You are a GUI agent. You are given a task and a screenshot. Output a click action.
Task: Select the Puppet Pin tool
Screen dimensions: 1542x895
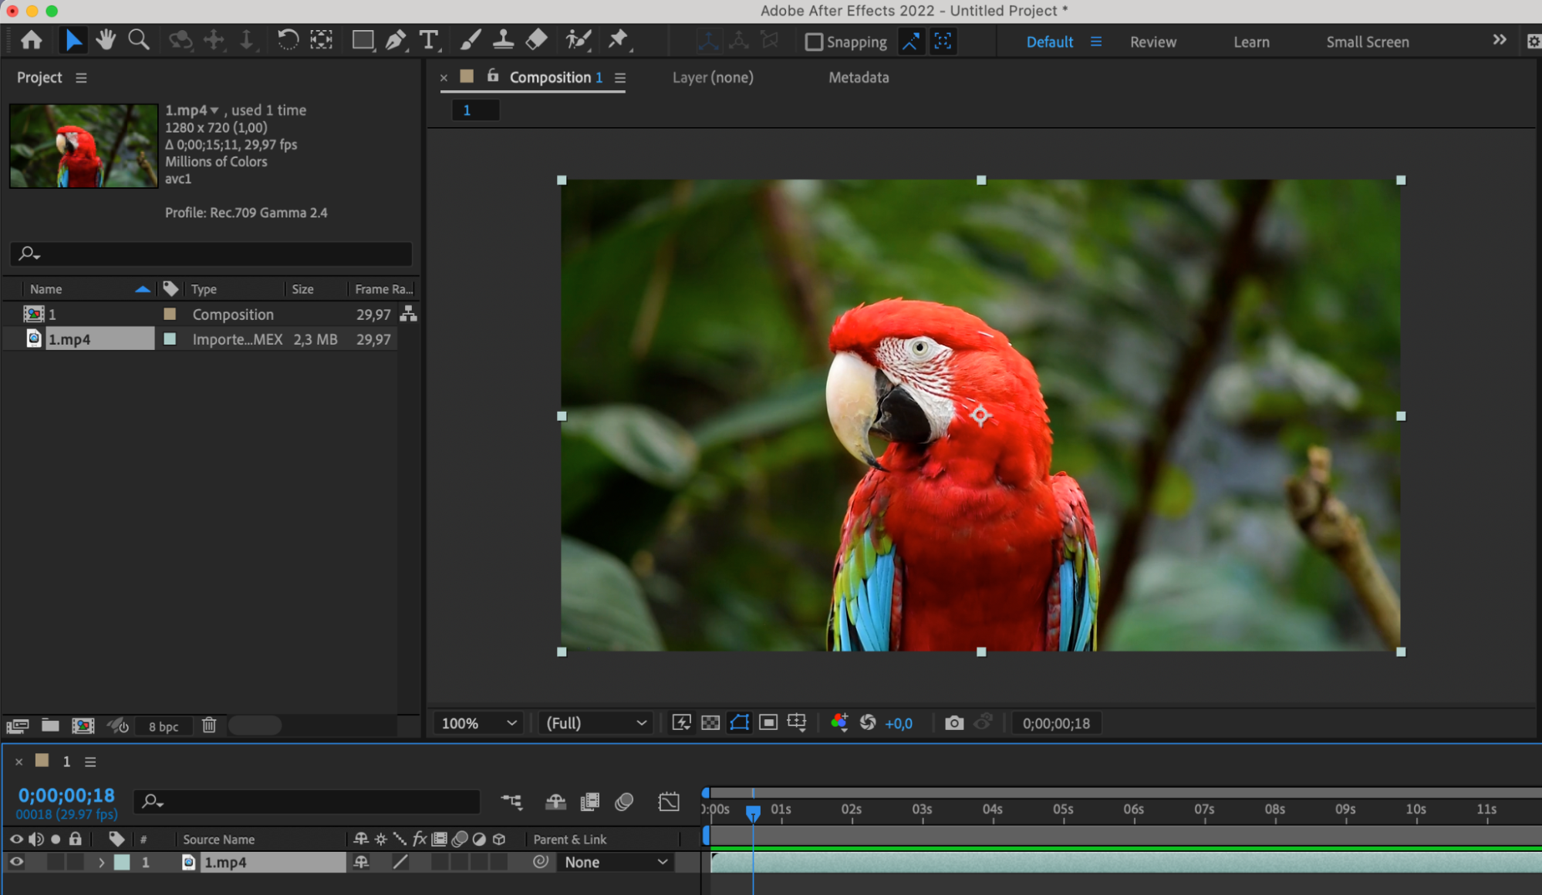pyautogui.click(x=618, y=40)
